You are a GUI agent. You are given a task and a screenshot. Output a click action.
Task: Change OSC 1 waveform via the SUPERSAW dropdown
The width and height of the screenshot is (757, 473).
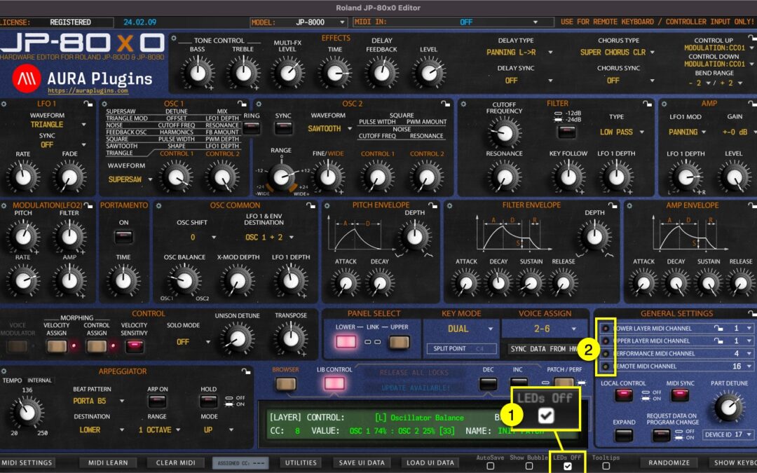pos(131,180)
